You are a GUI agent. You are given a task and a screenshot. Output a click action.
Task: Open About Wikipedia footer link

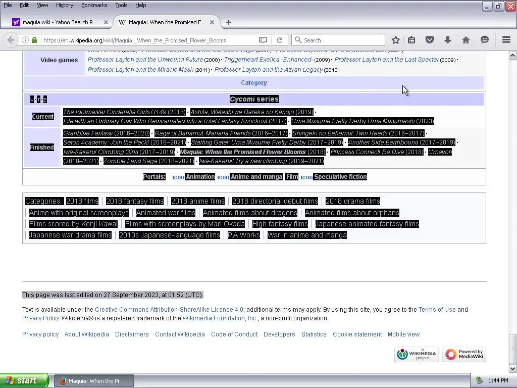[87, 334]
